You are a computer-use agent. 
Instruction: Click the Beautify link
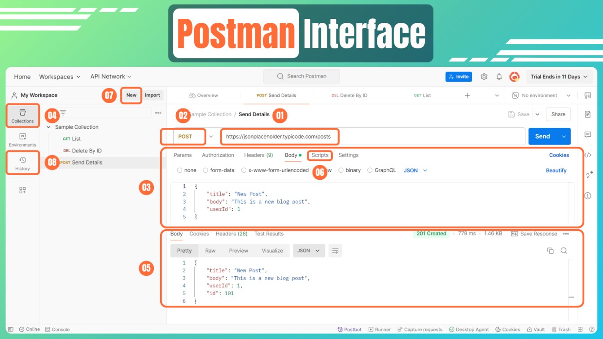pos(556,170)
